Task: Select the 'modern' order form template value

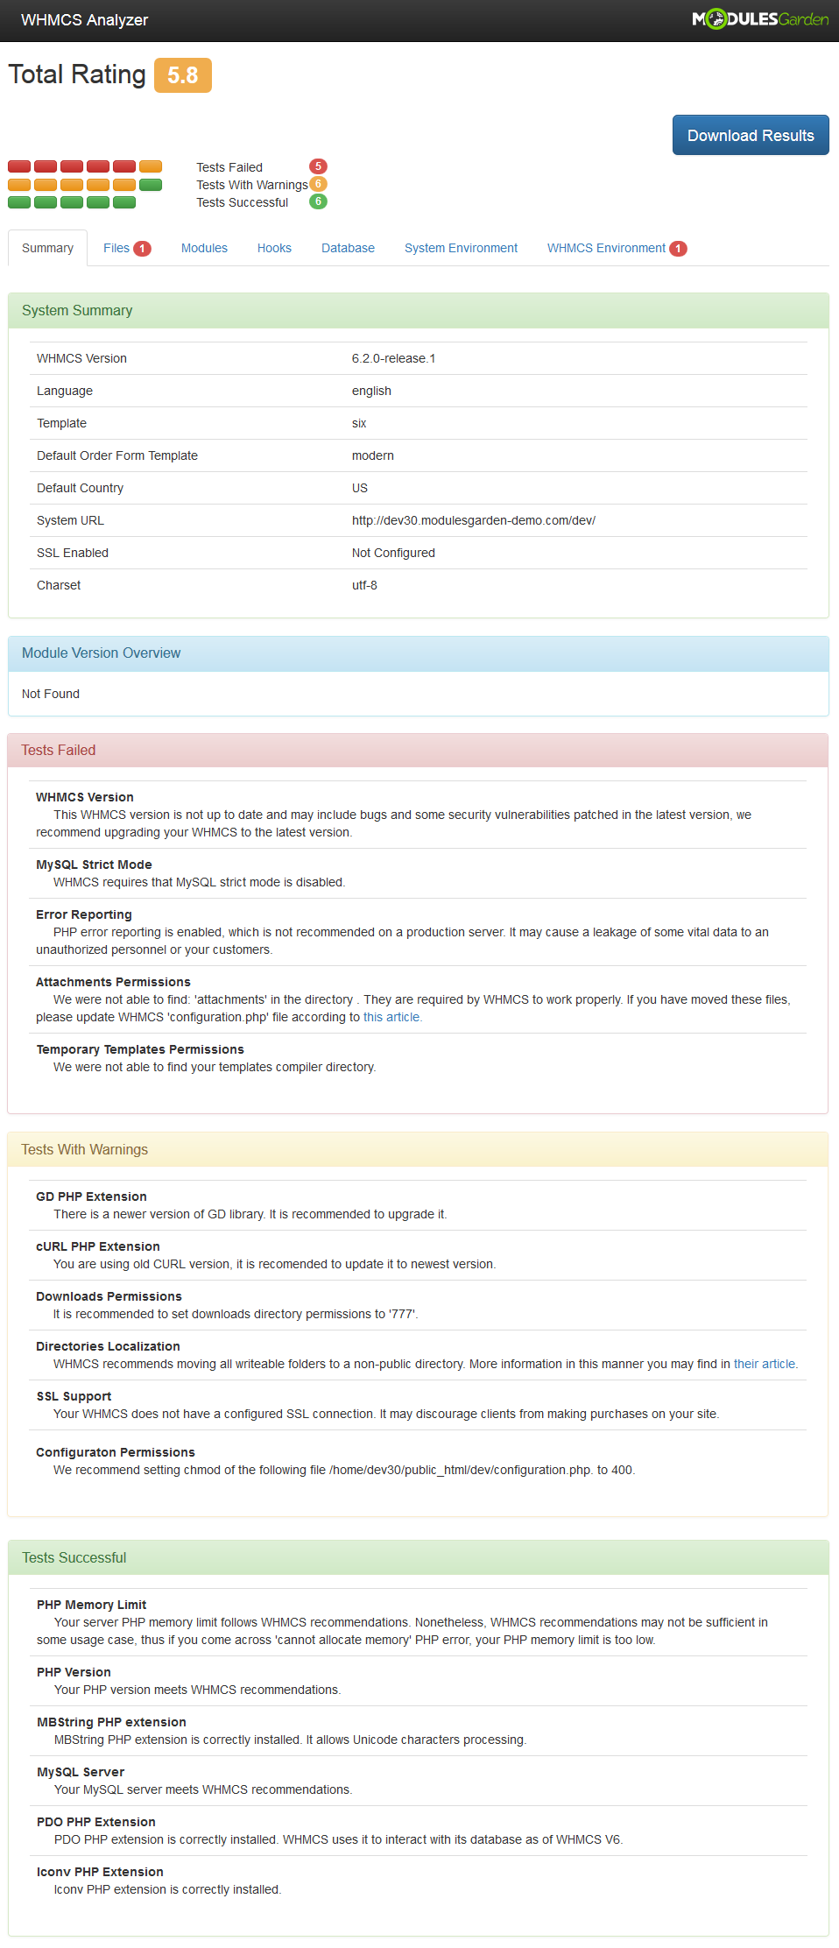Action: [373, 455]
